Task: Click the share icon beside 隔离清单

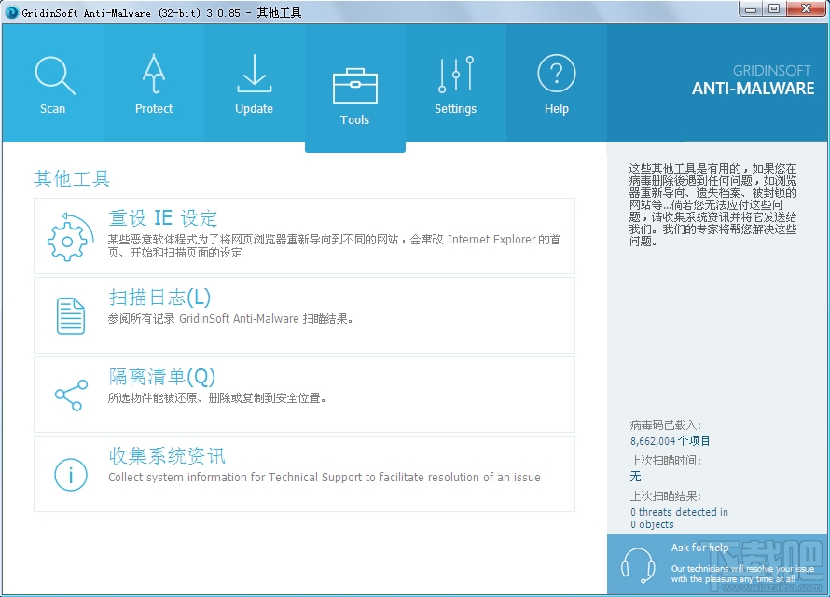Action: (69, 395)
